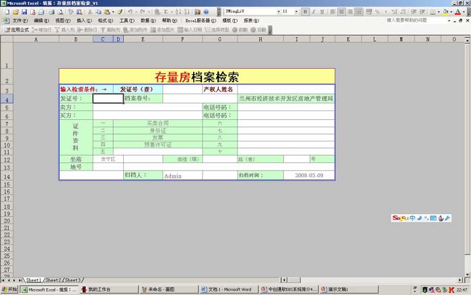Click the Borders icon in formatting toolbar
The image size is (471, 295).
pos(432,11)
